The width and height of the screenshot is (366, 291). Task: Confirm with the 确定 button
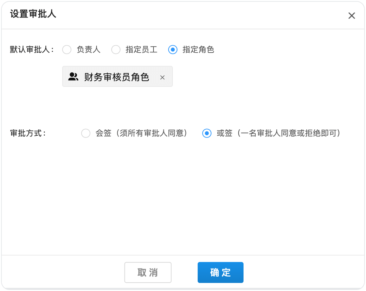(x=220, y=272)
